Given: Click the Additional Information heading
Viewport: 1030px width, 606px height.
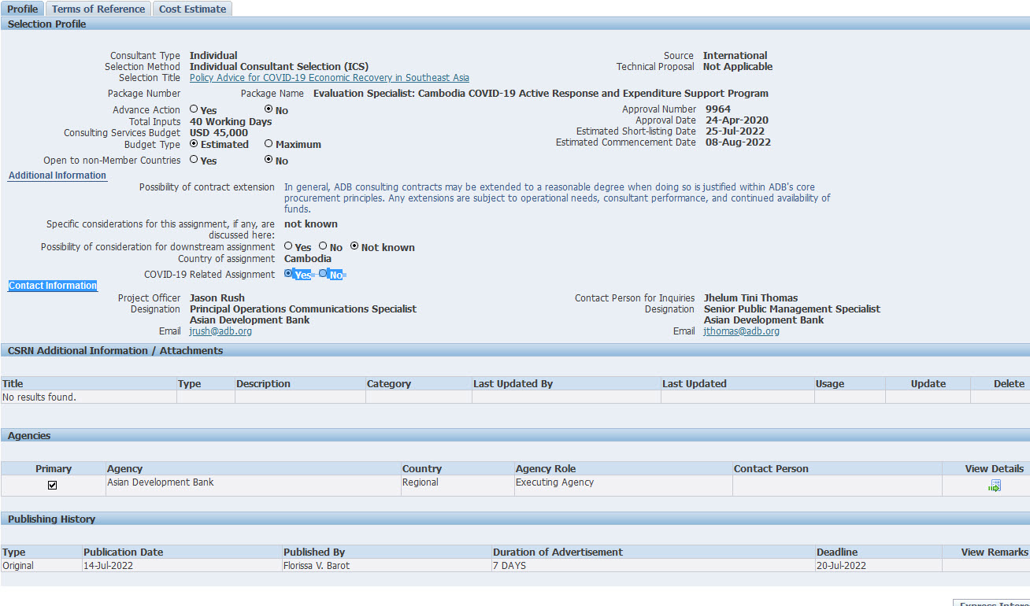Looking at the screenshot, I should click(57, 176).
